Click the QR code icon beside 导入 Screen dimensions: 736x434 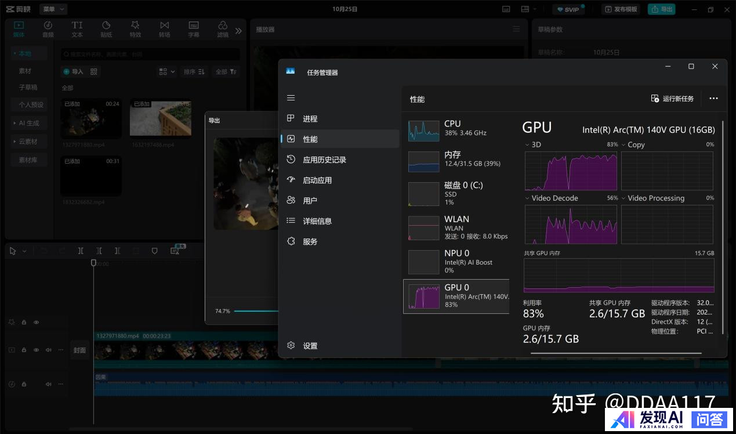click(94, 72)
